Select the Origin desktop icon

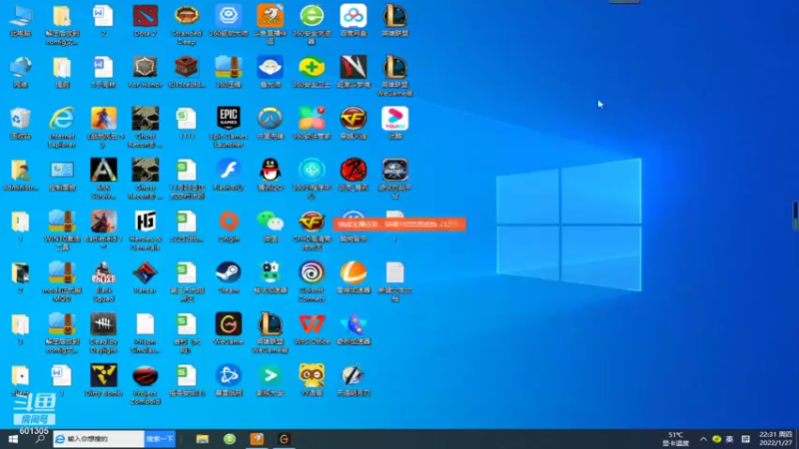tap(229, 222)
